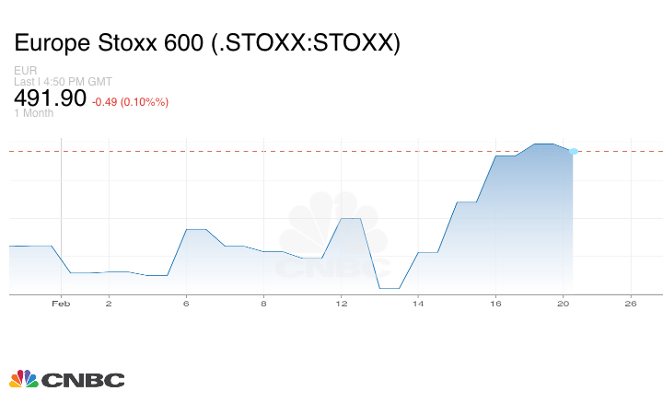The width and height of the screenshot is (663, 414).
Task: Click the Feb label on the x-axis
Action: coord(61,303)
